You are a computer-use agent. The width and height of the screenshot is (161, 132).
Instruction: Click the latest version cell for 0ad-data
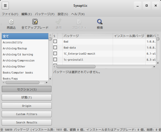coord(151,48)
